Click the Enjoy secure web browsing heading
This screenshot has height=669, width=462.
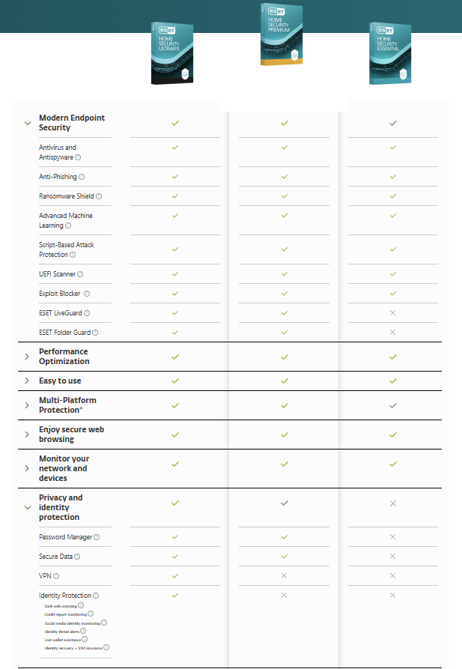[x=71, y=435]
